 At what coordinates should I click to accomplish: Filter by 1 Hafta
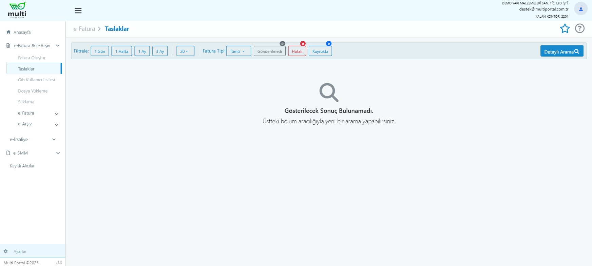tap(122, 51)
